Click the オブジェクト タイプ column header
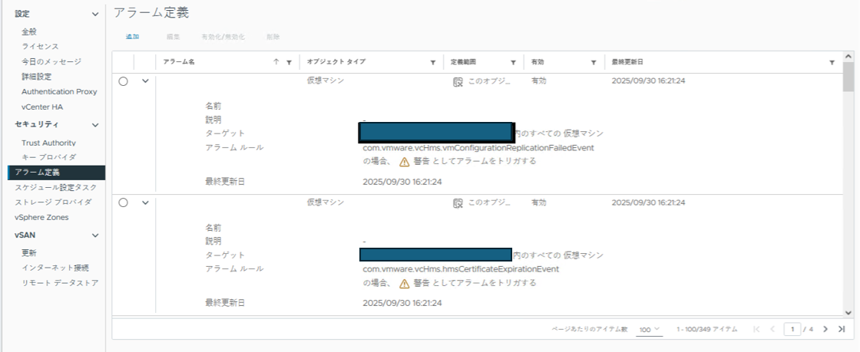 tap(336, 62)
